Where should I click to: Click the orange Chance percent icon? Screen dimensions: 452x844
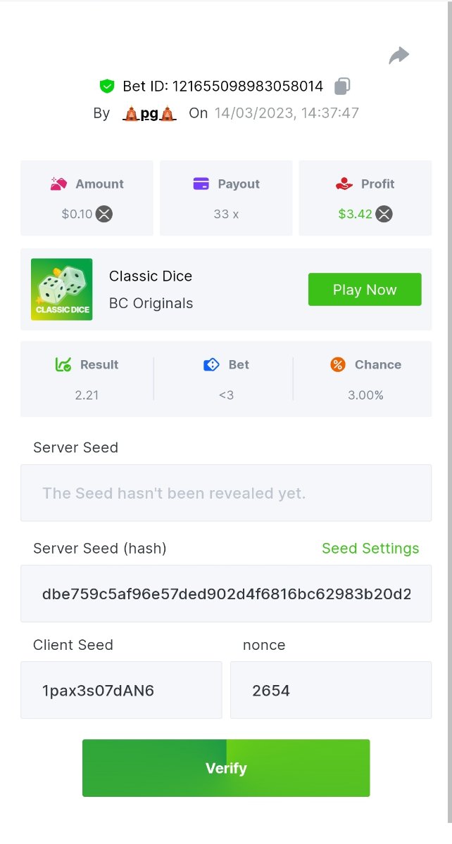pyautogui.click(x=338, y=364)
